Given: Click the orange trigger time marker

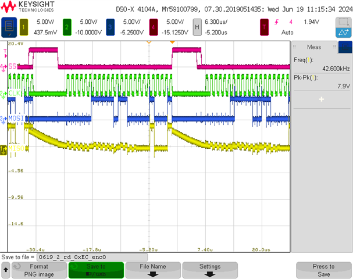Looking at the screenshot, I should pyautogui.click(x=172, y=42).
